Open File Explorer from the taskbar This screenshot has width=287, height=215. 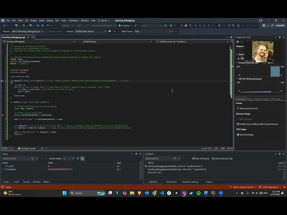click(132, 193)
